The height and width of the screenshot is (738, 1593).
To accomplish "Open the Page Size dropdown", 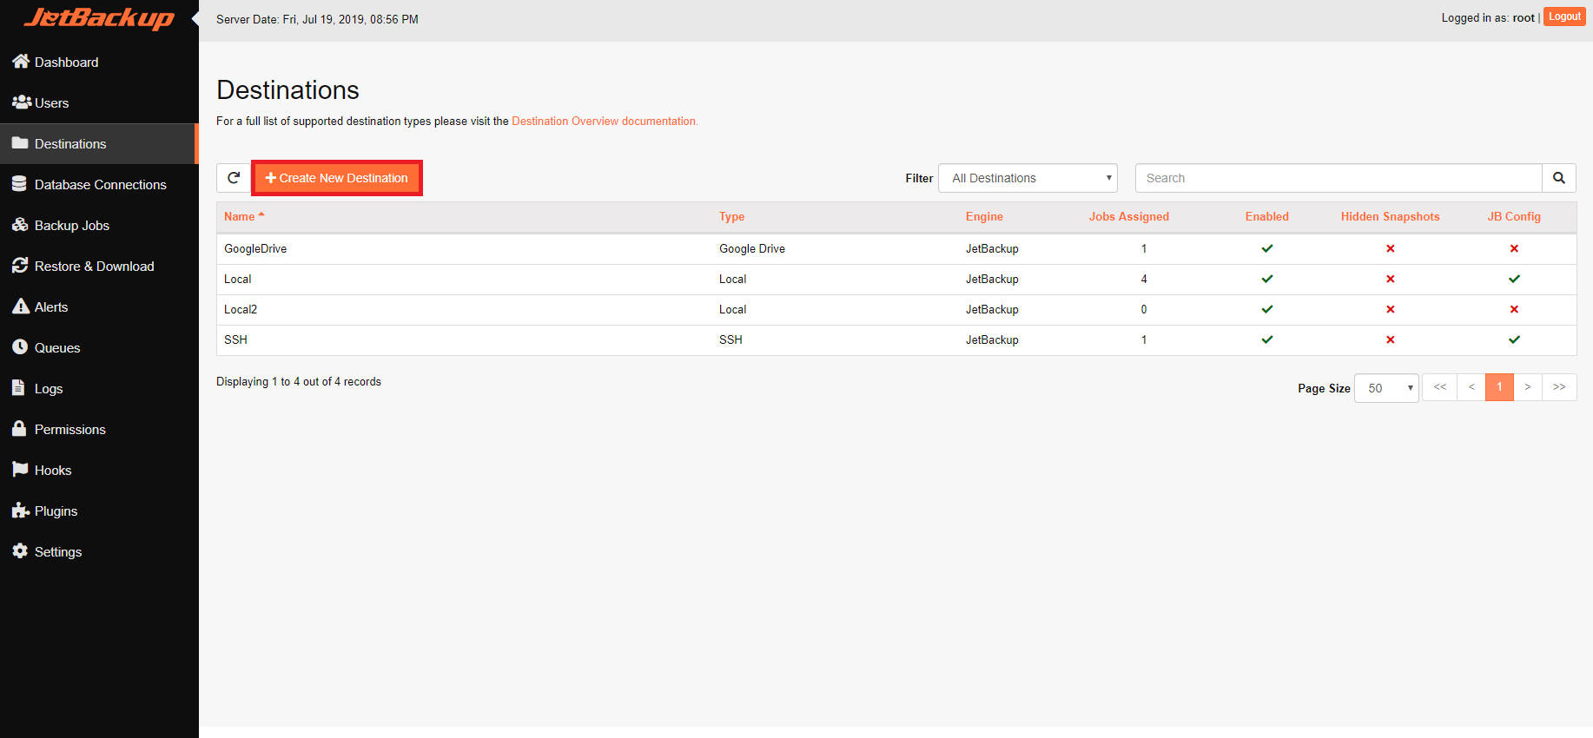I will click(x=1386, y=388).
